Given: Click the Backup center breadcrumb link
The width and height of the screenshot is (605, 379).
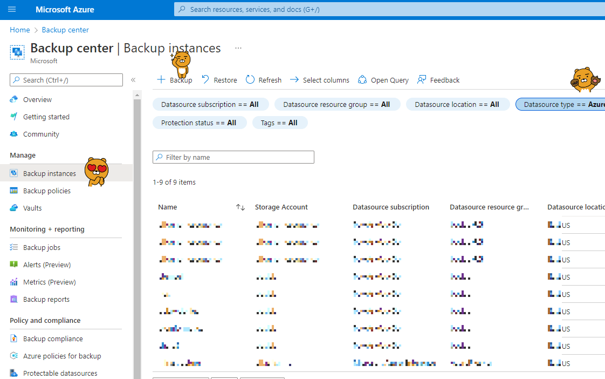Looking at the screenshot, I should click(x=65, y=30).
